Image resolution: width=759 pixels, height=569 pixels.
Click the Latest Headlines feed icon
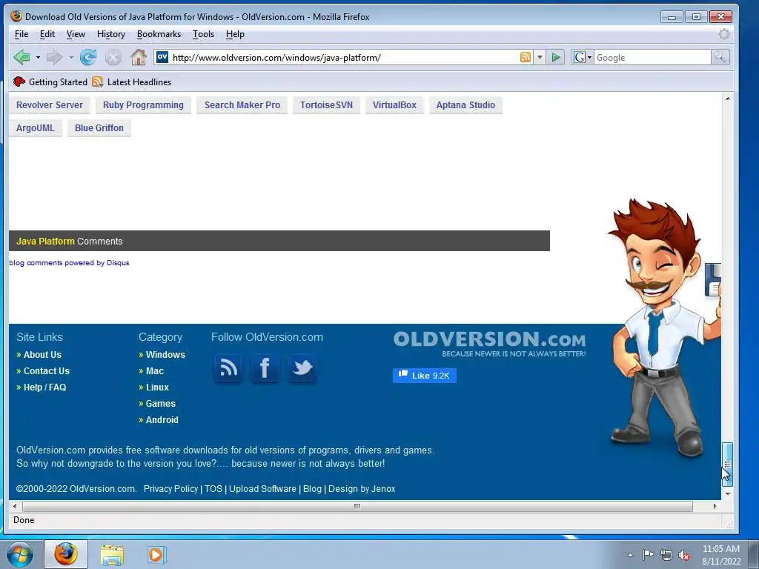(97, 81)
